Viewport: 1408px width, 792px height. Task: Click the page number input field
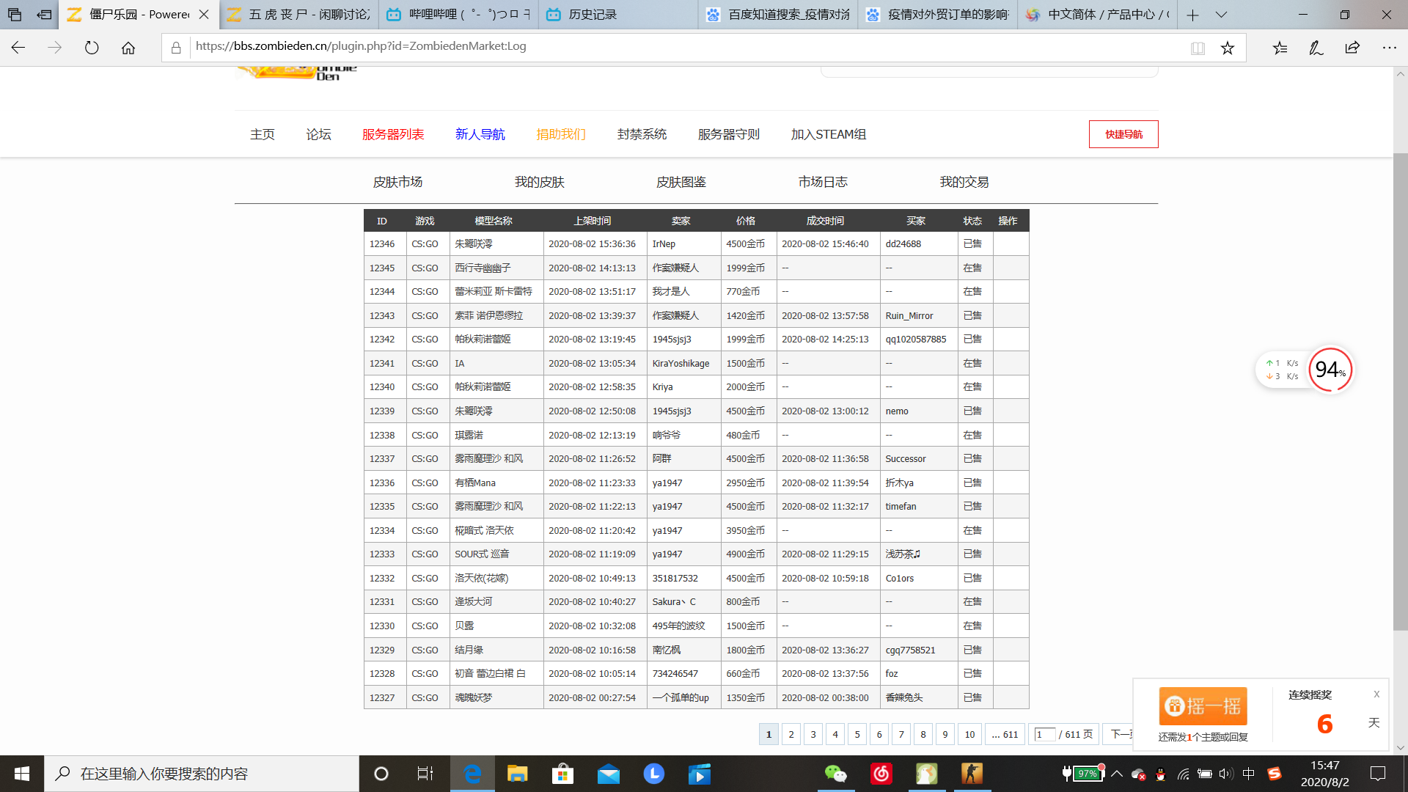1046,734
